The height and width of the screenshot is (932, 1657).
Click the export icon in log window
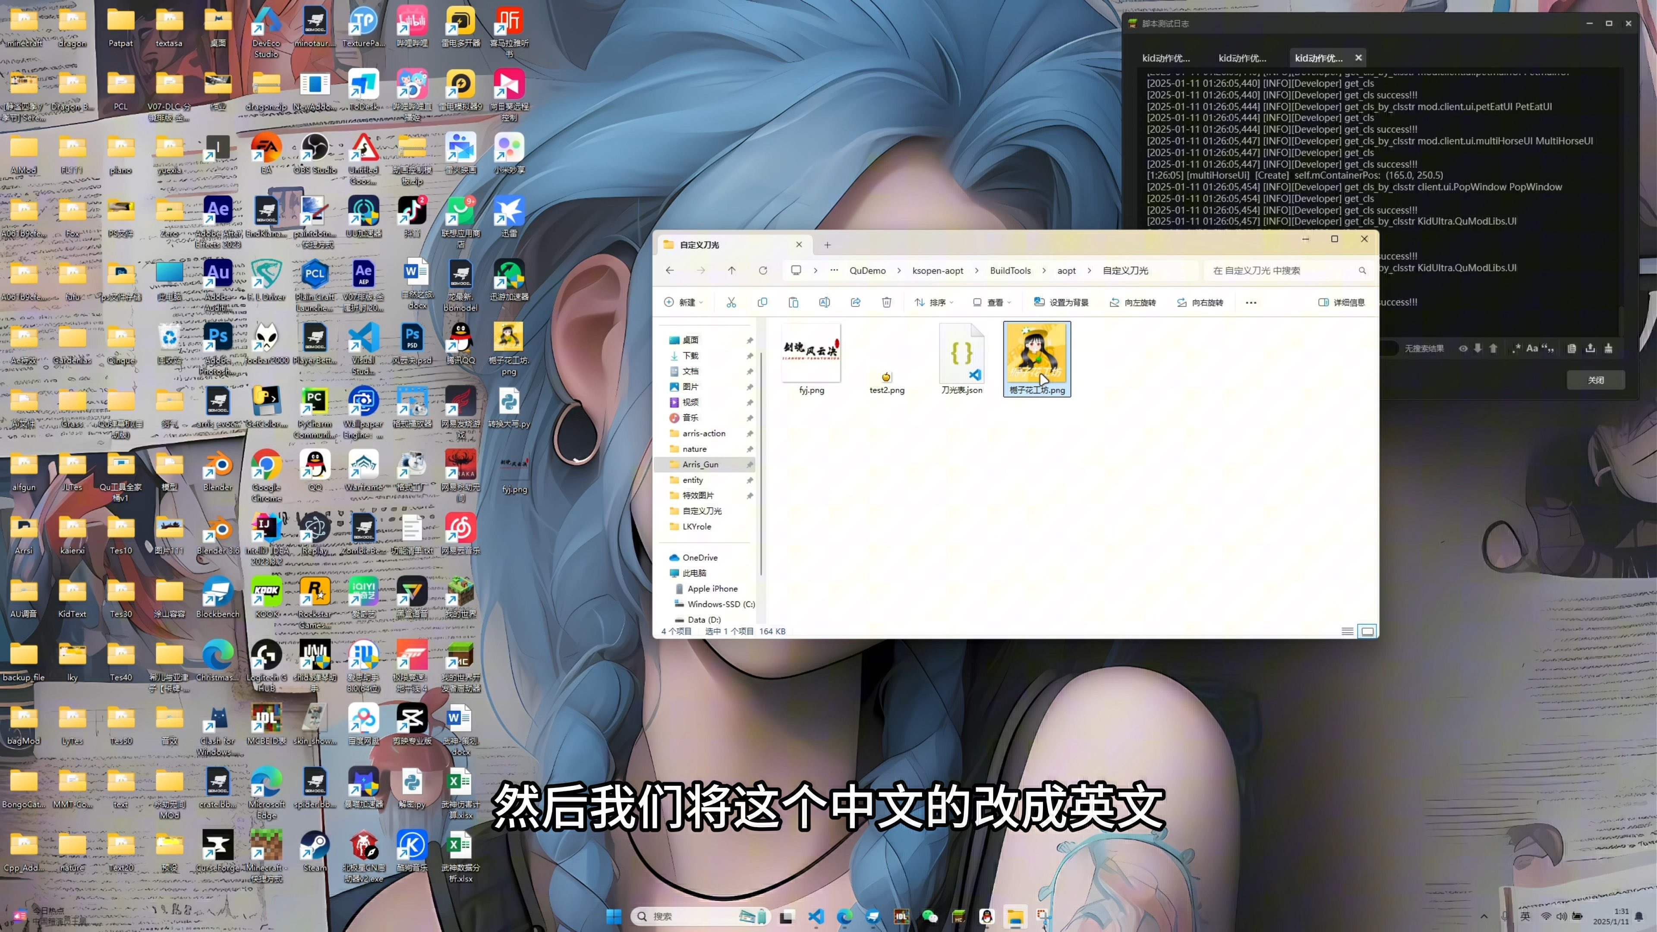(1590, 348)
